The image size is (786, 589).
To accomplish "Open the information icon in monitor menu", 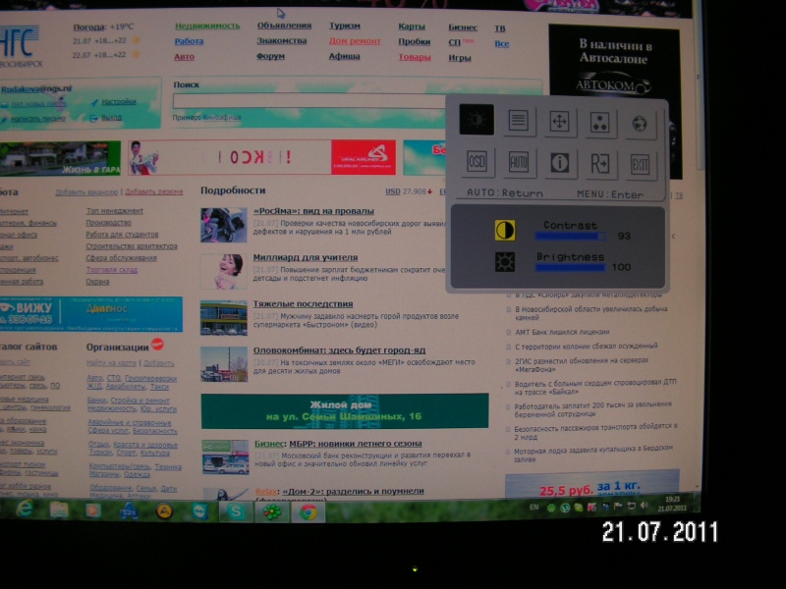I will [x=560, y=163].
